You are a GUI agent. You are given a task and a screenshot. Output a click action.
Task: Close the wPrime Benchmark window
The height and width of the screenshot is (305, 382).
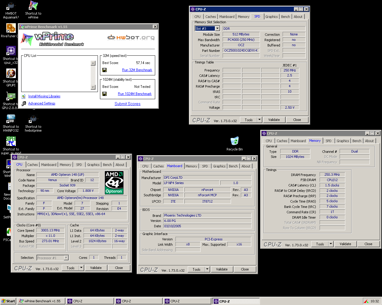(155, 27)
